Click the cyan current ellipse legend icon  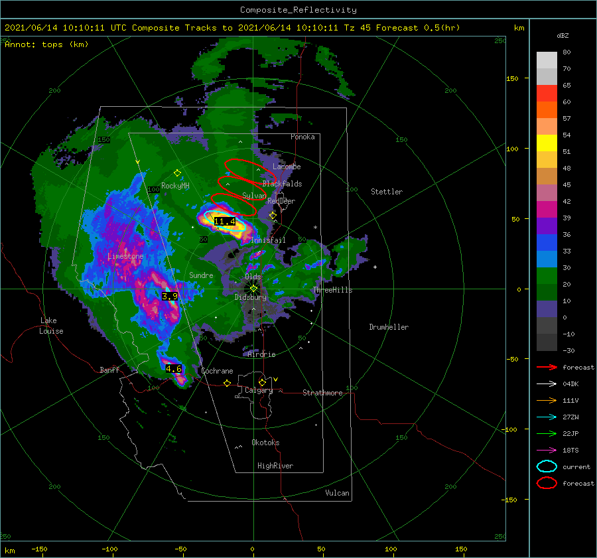point(547,466)
